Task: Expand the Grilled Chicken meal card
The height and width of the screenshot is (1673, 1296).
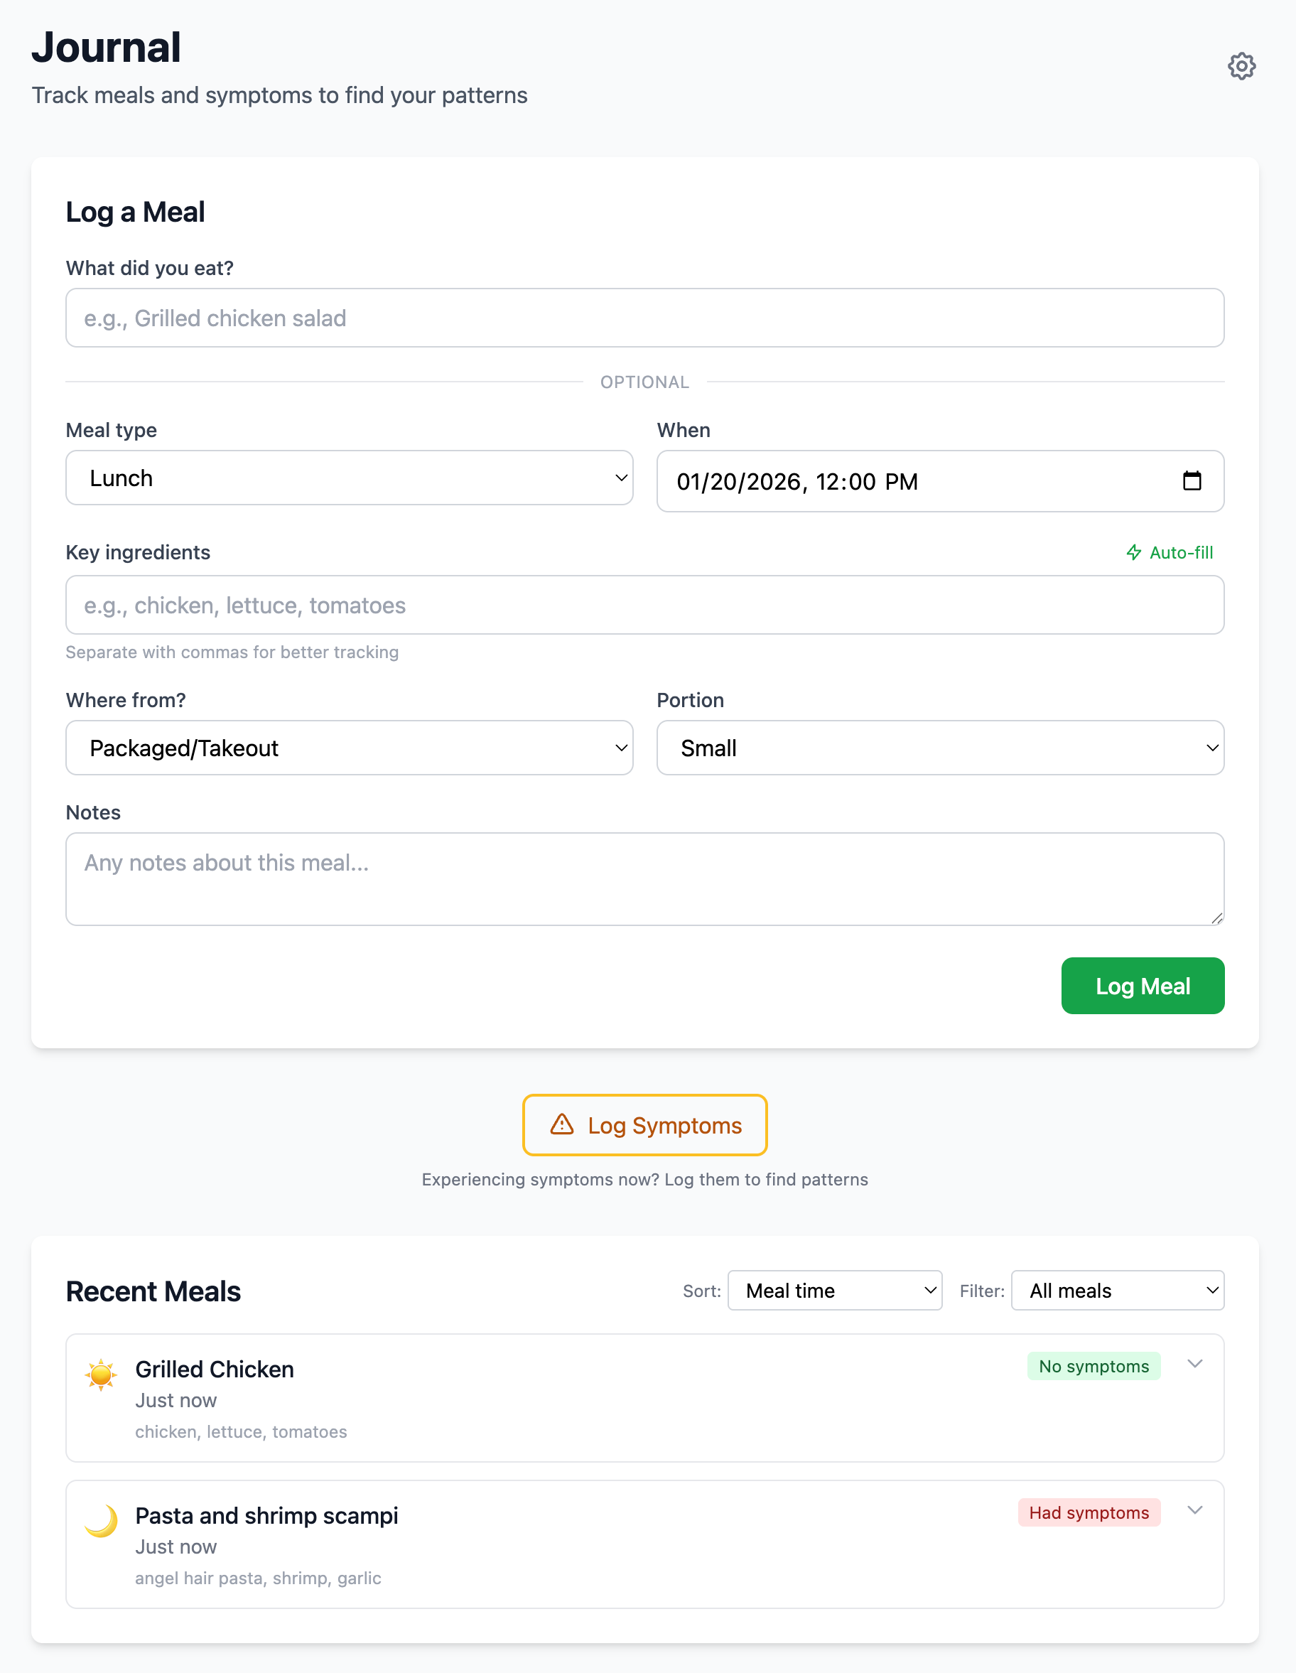Action: 1194,1365
